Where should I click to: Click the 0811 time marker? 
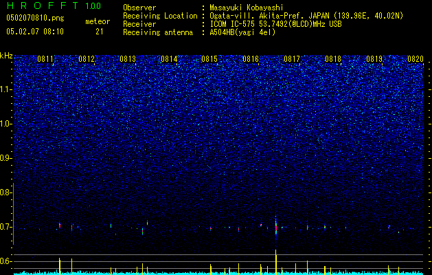(x=45, y=59)
